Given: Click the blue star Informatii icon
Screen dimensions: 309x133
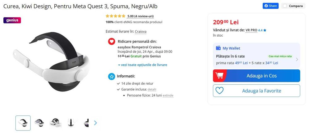Looking at the screenshot, I should [x=112, y=76].
